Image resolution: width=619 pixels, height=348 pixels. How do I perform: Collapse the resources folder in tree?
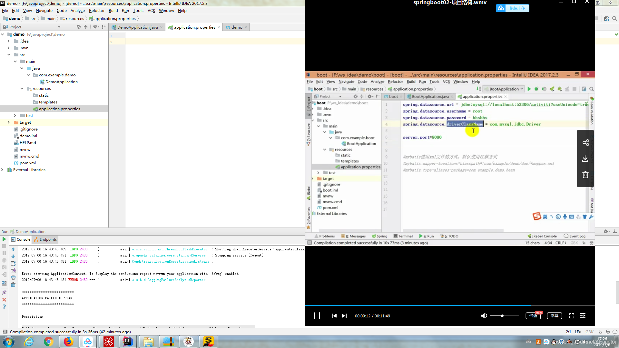[22, 89]
